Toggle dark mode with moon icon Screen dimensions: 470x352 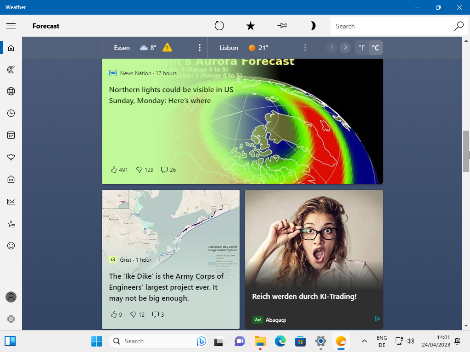[x=313, y=26]
